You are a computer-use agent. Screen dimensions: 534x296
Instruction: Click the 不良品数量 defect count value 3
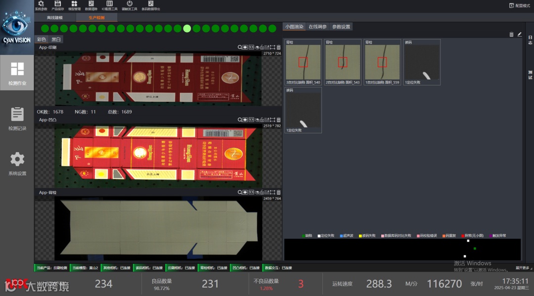(301, 284)
